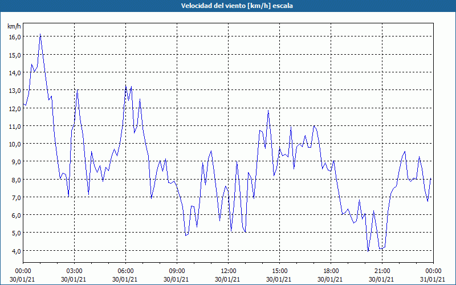Click the "00:00" time label above 31/01/21
This screenshot has height=285, width=456.
[433, 271]
